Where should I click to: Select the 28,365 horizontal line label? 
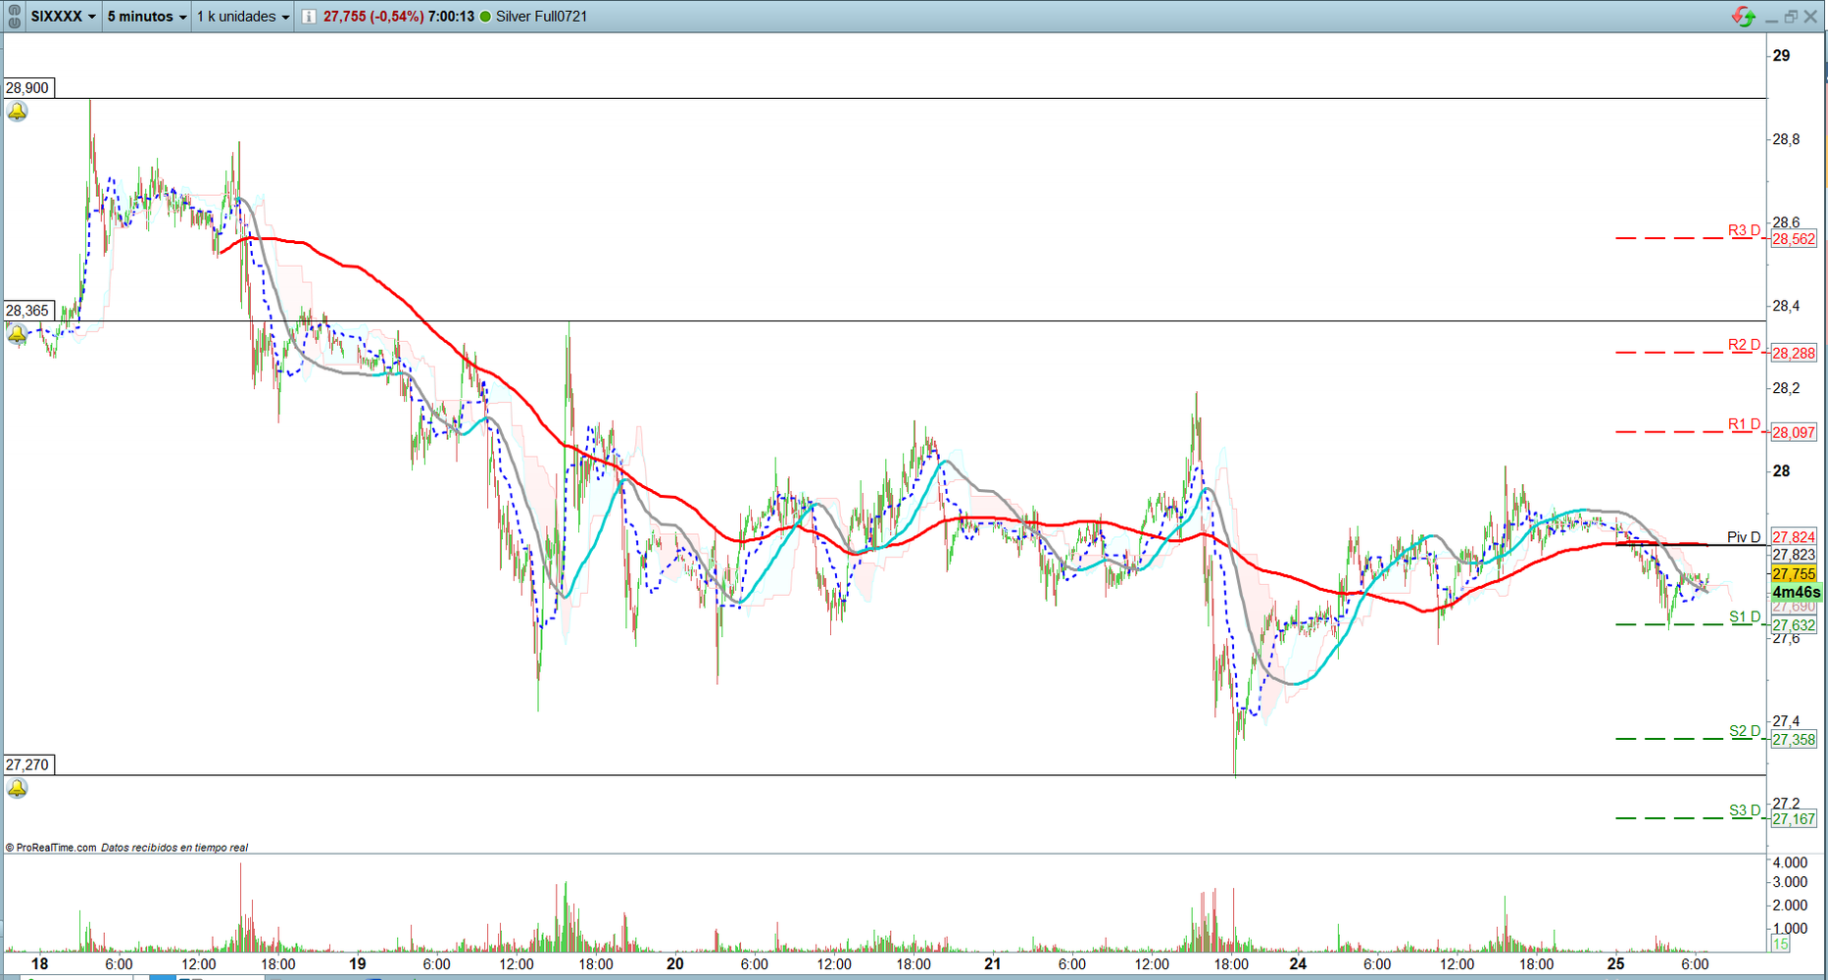coord(27,311)
